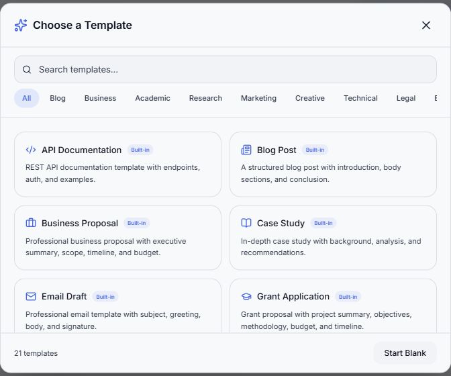Screen dimensions: 451x376
Task: Focus the Search templates field
Action: coord(225,70)
